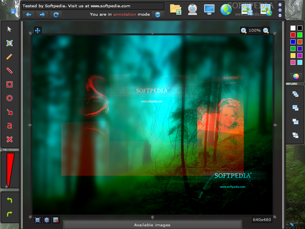Click the red X delete tool
This screenshot has height=229, width=305.
pos(9,139)
